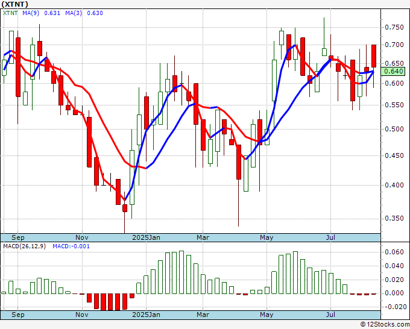Click the current price tag 0.640
Screen dimensions: 410x329
click(393, 71)
